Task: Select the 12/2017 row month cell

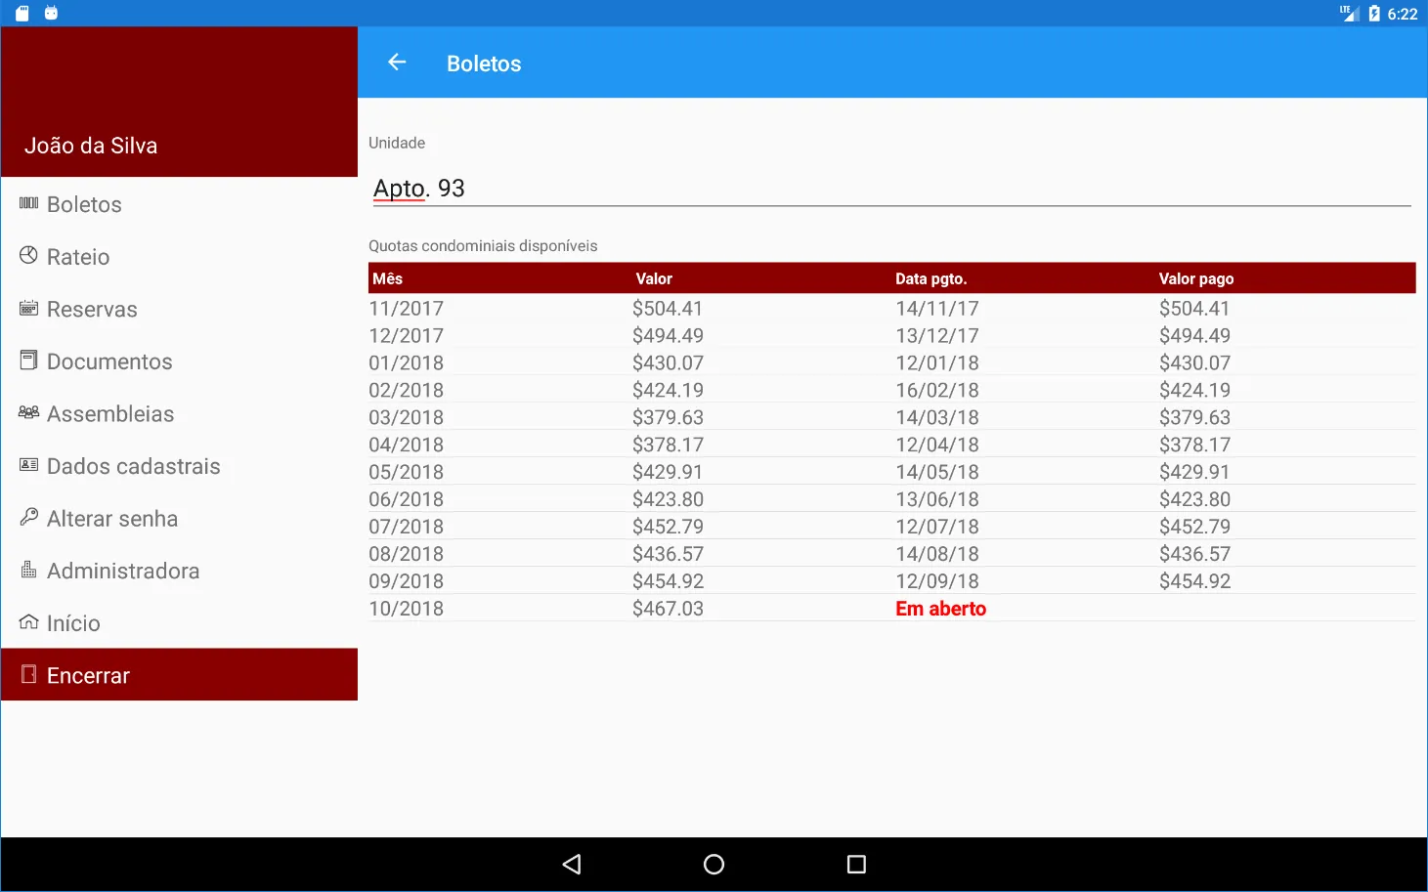Action: tap(406, 336)
